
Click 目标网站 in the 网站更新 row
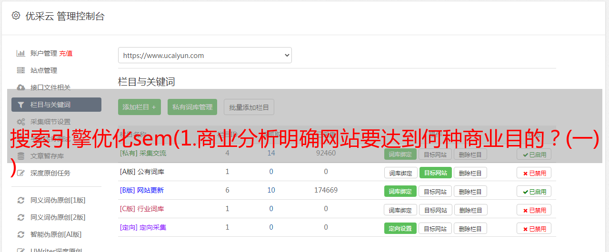(x=435, y=191)
